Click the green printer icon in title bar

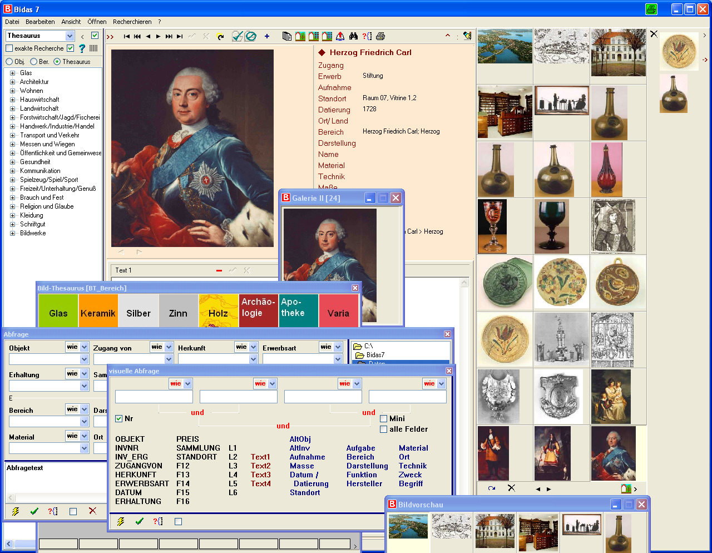[651, 9]
